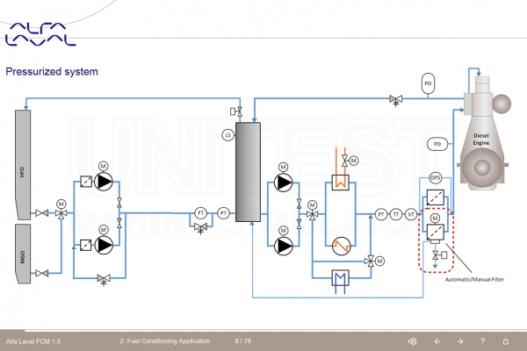Click the Alfa Laval logo
The image size is (527, 351).
pos(40,34)
